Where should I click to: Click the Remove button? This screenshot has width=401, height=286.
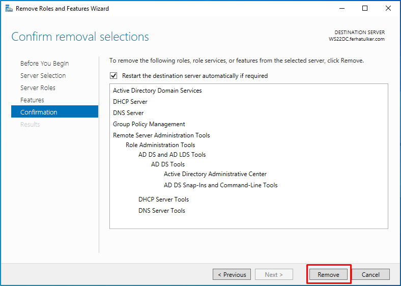(328, 274)
